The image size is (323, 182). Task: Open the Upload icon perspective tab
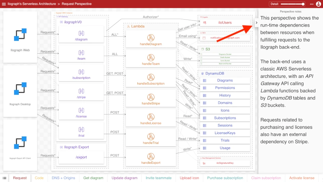coord(189,178)
